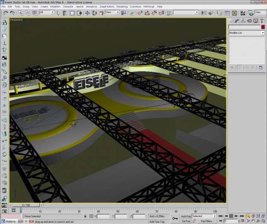Click the X coordinate field
Screen dimensions: 267x224
tap(103, 216)
